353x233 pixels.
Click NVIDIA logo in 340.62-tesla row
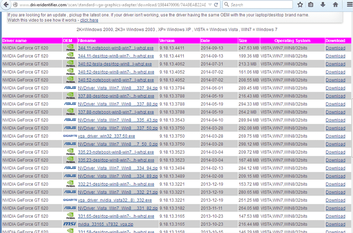coord(70,64)
